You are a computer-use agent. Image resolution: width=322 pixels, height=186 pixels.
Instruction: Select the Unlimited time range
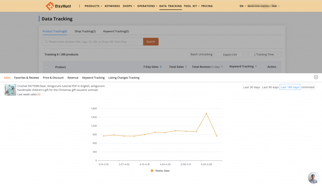(x=308, y=87)
